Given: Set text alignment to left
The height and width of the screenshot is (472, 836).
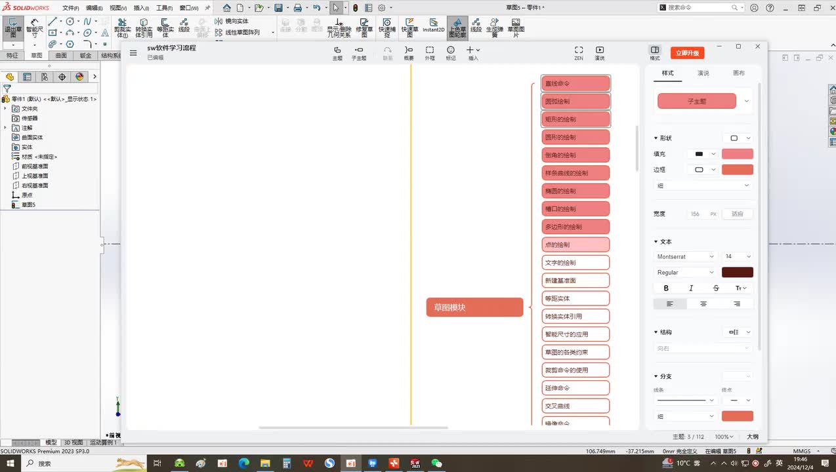Looking at the screenshot, I should tap(670, 304).
